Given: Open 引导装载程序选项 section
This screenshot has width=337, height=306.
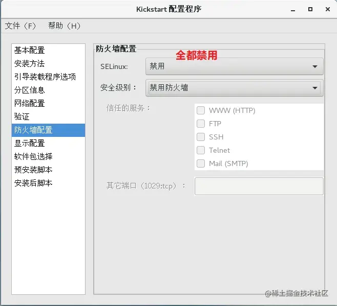Looking at the screenshot, I should coord(48,77).
